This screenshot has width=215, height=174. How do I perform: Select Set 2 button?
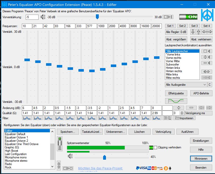[182, 26]
